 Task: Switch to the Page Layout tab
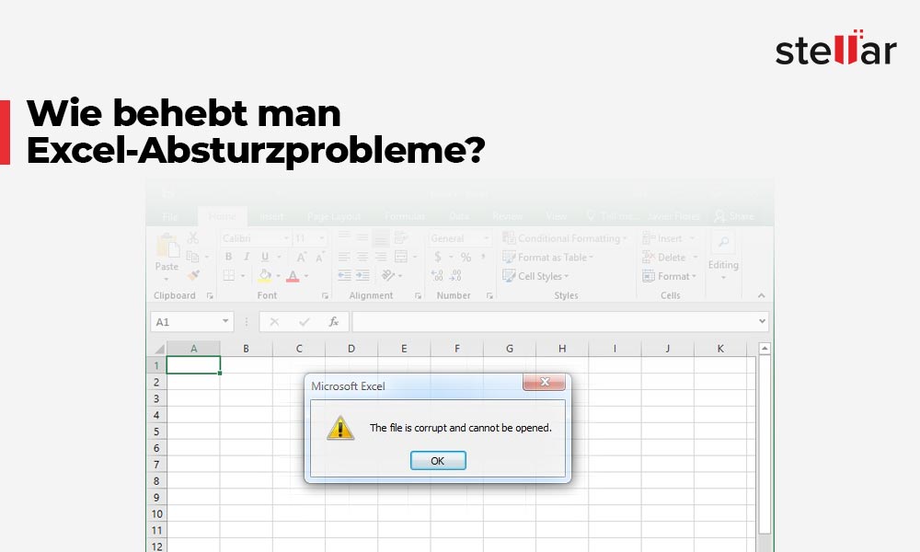[x=334, y=216]
